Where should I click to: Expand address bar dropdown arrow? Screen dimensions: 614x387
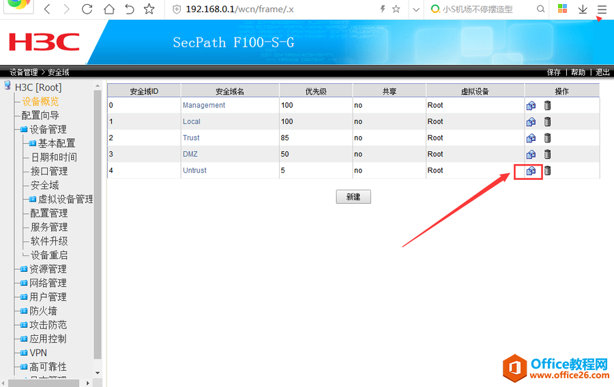416,10
